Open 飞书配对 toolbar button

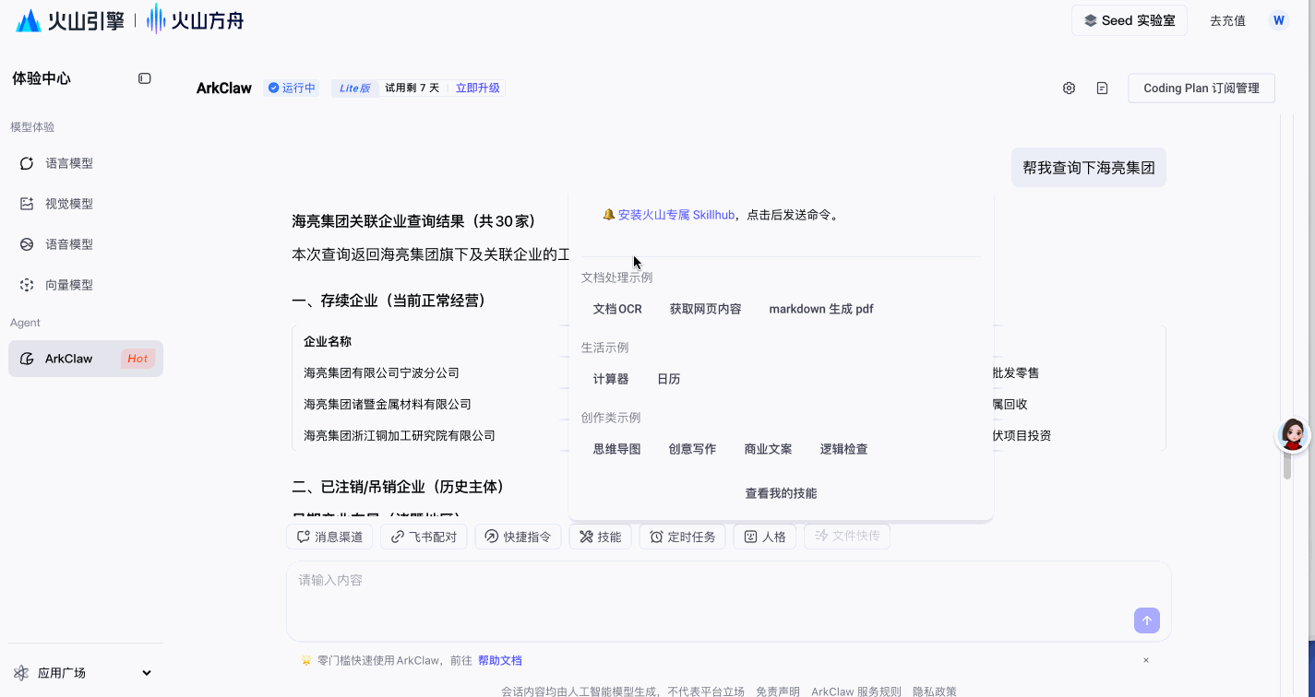point(424,537)
